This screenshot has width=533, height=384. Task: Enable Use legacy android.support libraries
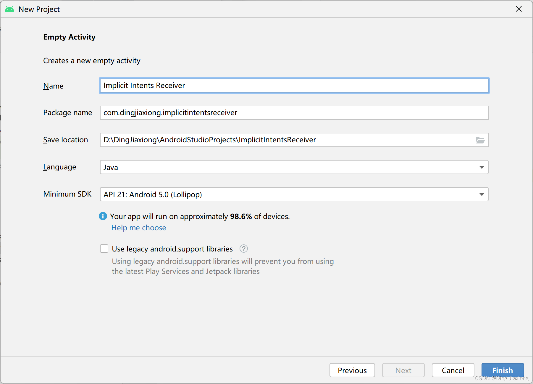[x=104, y=249]
